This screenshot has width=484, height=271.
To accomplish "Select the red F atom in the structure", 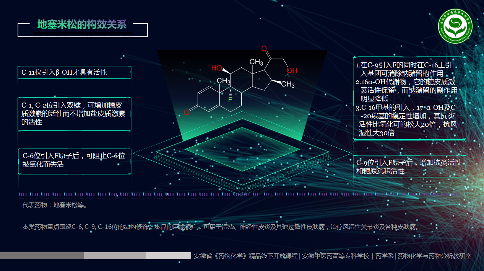I will coord(230,99).
